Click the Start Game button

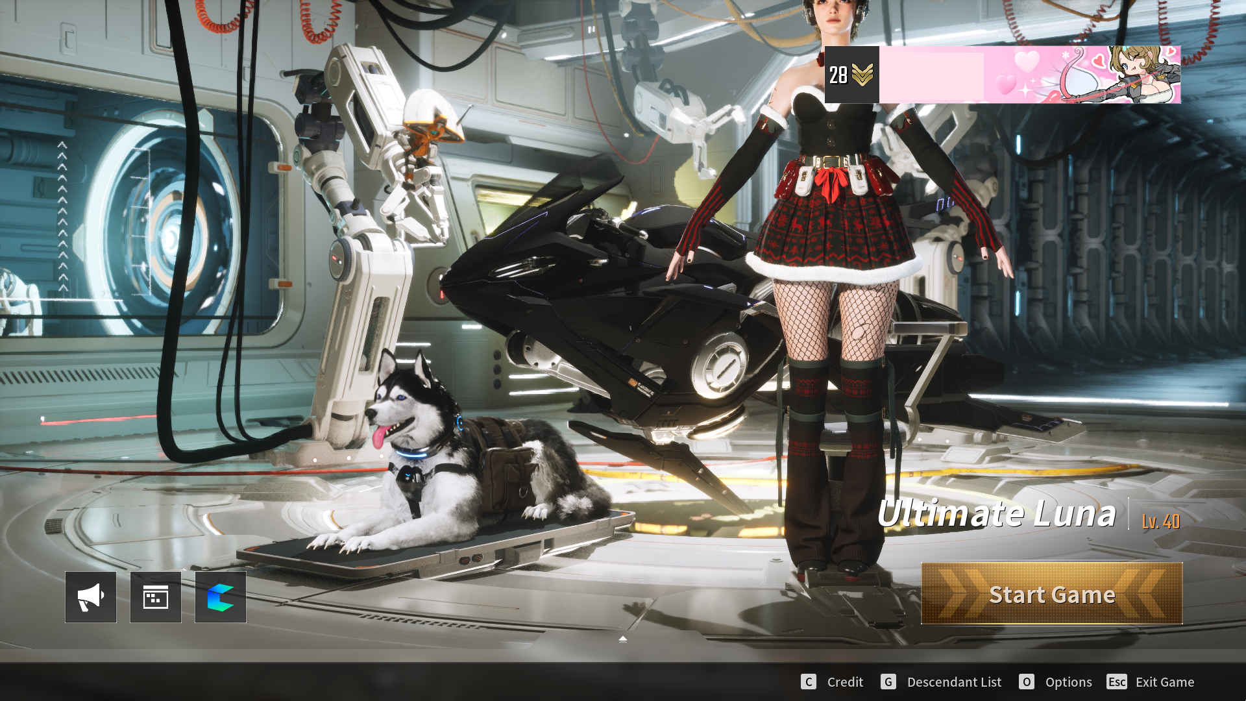(1052, 594)
